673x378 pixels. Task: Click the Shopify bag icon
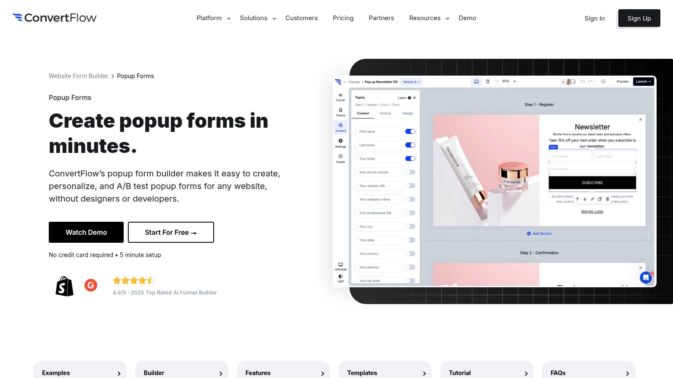(64, 286)
